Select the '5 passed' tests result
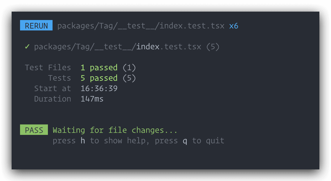331x181 pixels. [x=99, y=78]
